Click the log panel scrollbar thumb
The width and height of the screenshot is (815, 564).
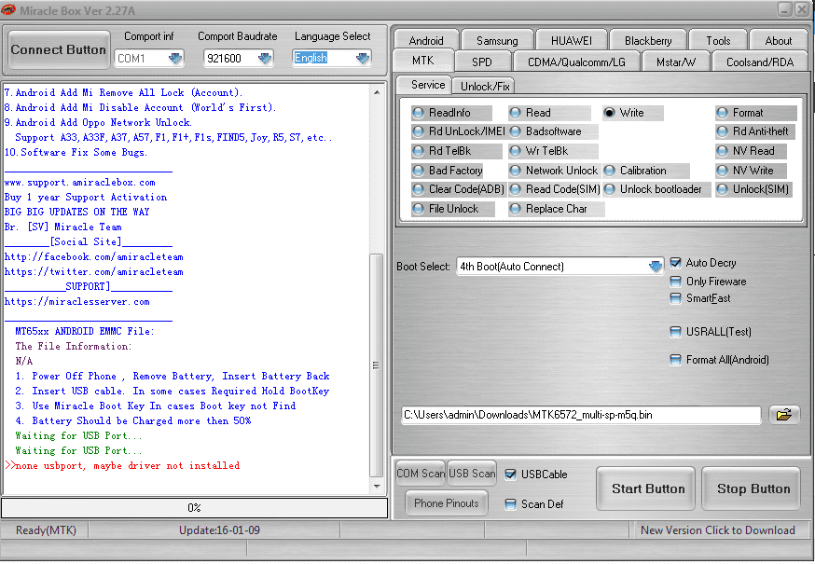pyautogui.click(x=377, y=365)
